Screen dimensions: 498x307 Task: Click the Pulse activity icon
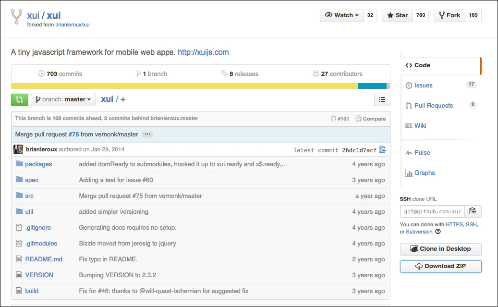[409, 153]
